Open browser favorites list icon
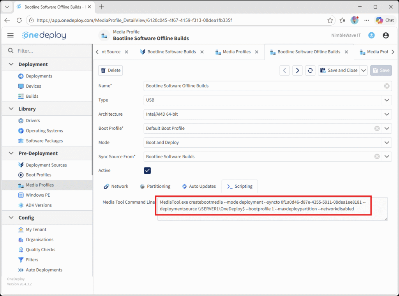399x296 pixels. (x=343, y=20)
